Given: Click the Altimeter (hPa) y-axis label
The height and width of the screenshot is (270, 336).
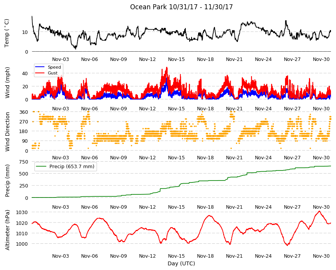Looking at the screenshot, I should [7, 230].
